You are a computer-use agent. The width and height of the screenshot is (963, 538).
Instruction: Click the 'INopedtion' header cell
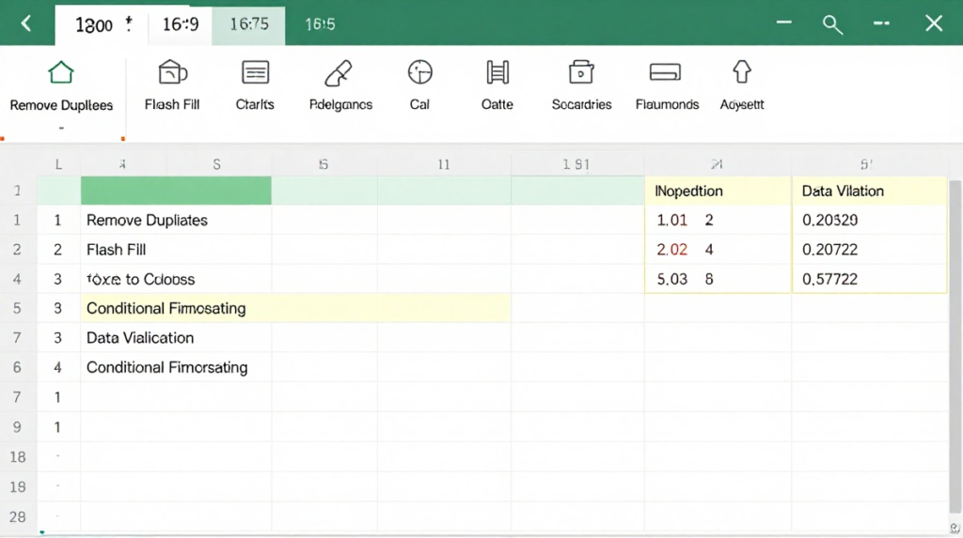pos(718,191)
